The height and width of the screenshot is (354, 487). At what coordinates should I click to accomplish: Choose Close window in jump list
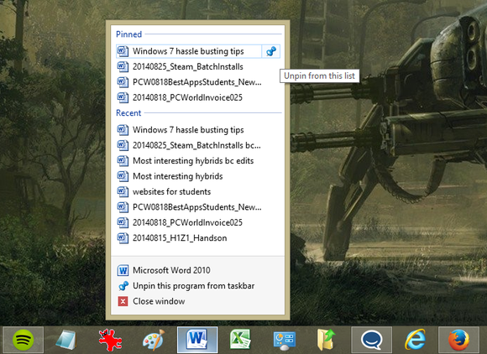click(189, 301)
